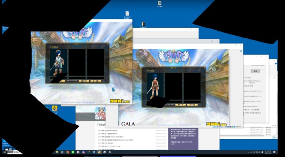The height and width of the screenshot is (157, 285).
Task: Click the rightmost yellow button in left Flyff dialog
Action: pos(96,81)
